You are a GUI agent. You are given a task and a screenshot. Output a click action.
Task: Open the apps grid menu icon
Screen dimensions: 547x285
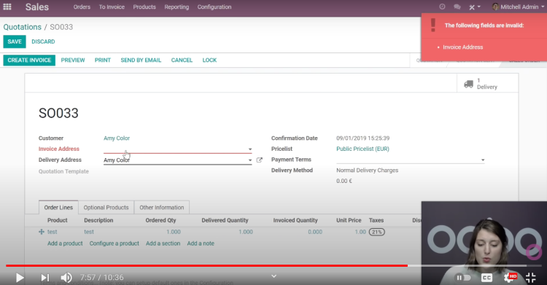click(7, 7)
